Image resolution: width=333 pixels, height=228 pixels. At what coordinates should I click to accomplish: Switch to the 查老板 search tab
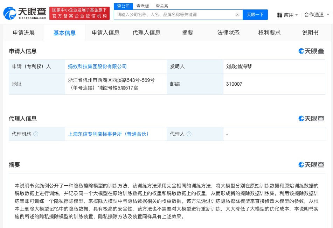[x=143, y=6]
